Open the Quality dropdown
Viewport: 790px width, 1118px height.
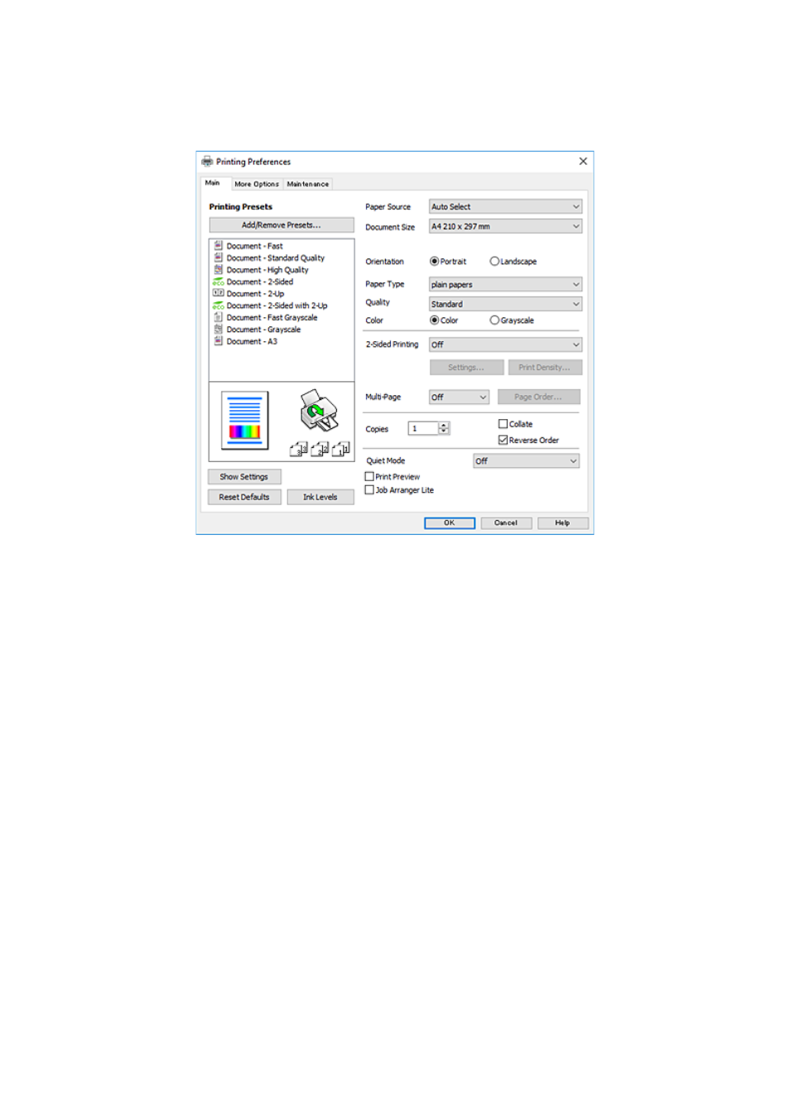click(x=505, y=304)
